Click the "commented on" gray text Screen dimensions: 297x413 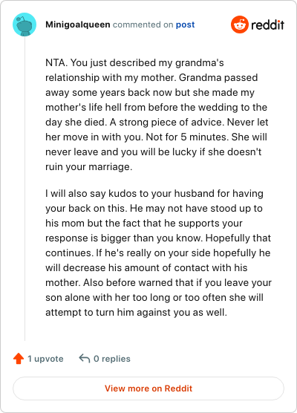coord(143,25)
